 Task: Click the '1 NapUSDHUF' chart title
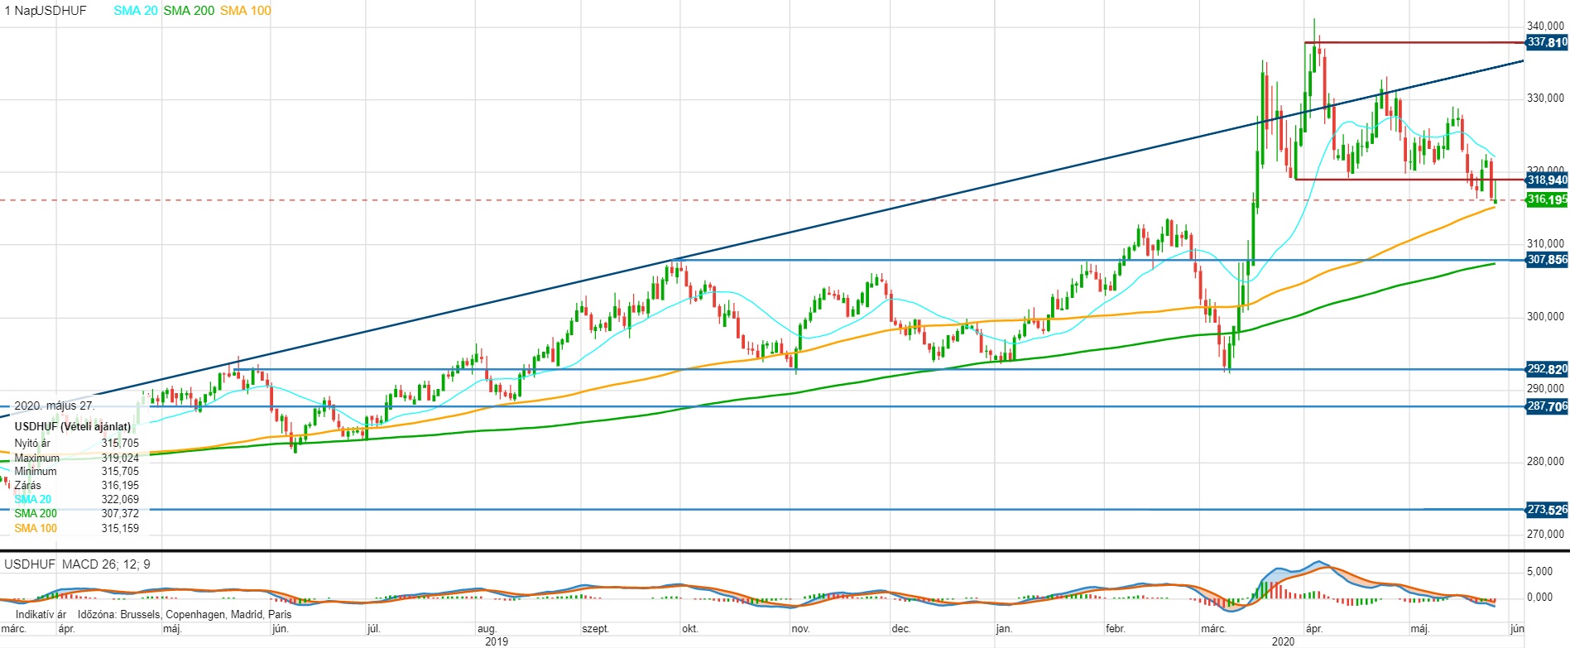click(x=45, y=11)
